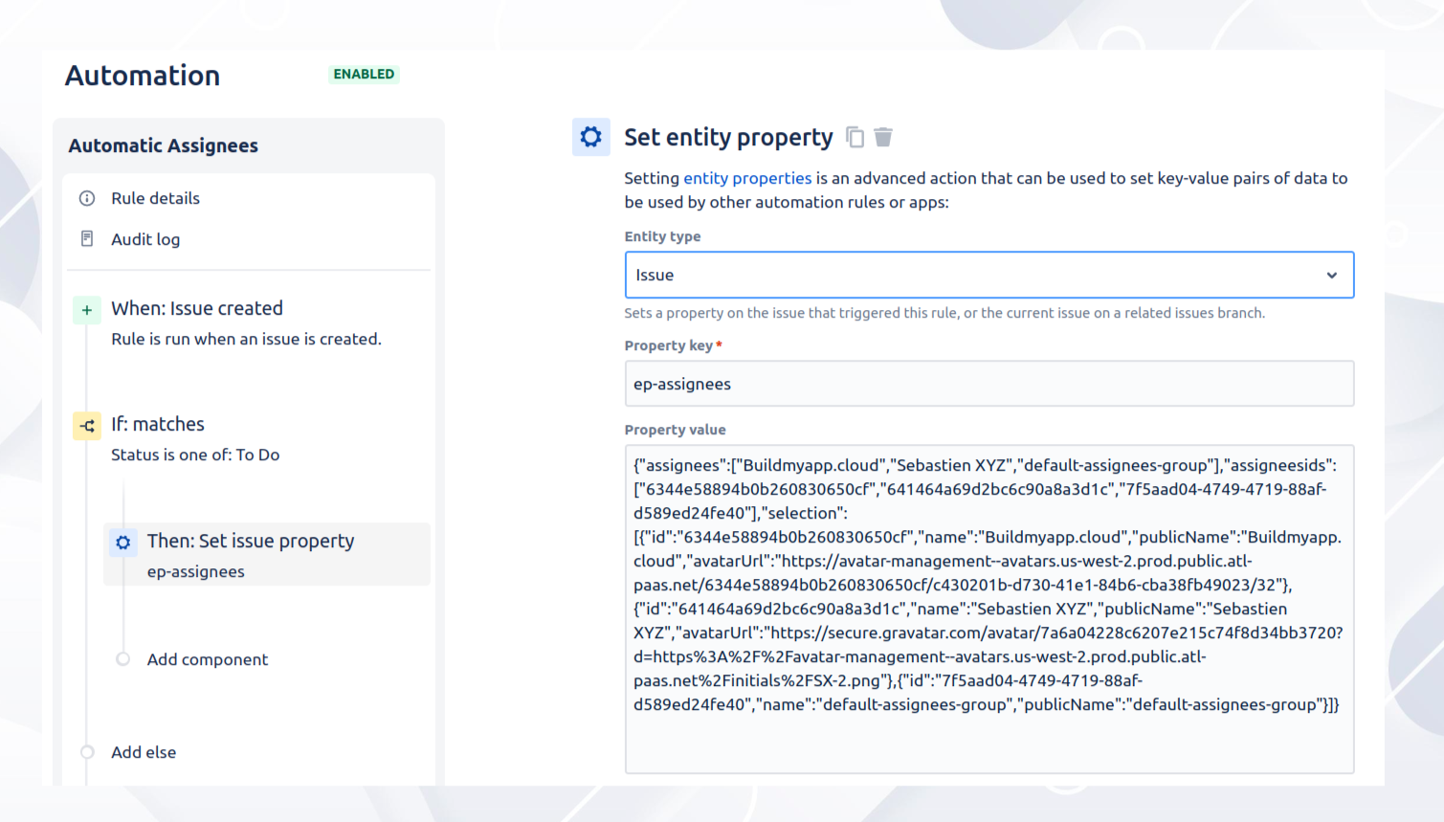
Task: Click the Audit log document icon
Action: [87, 239]
